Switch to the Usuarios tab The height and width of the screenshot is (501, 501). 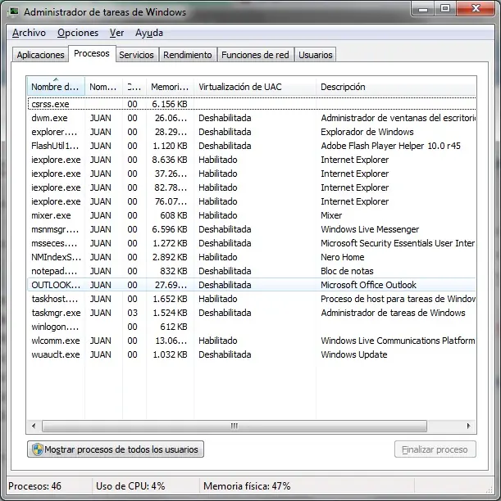coord(316,55)
